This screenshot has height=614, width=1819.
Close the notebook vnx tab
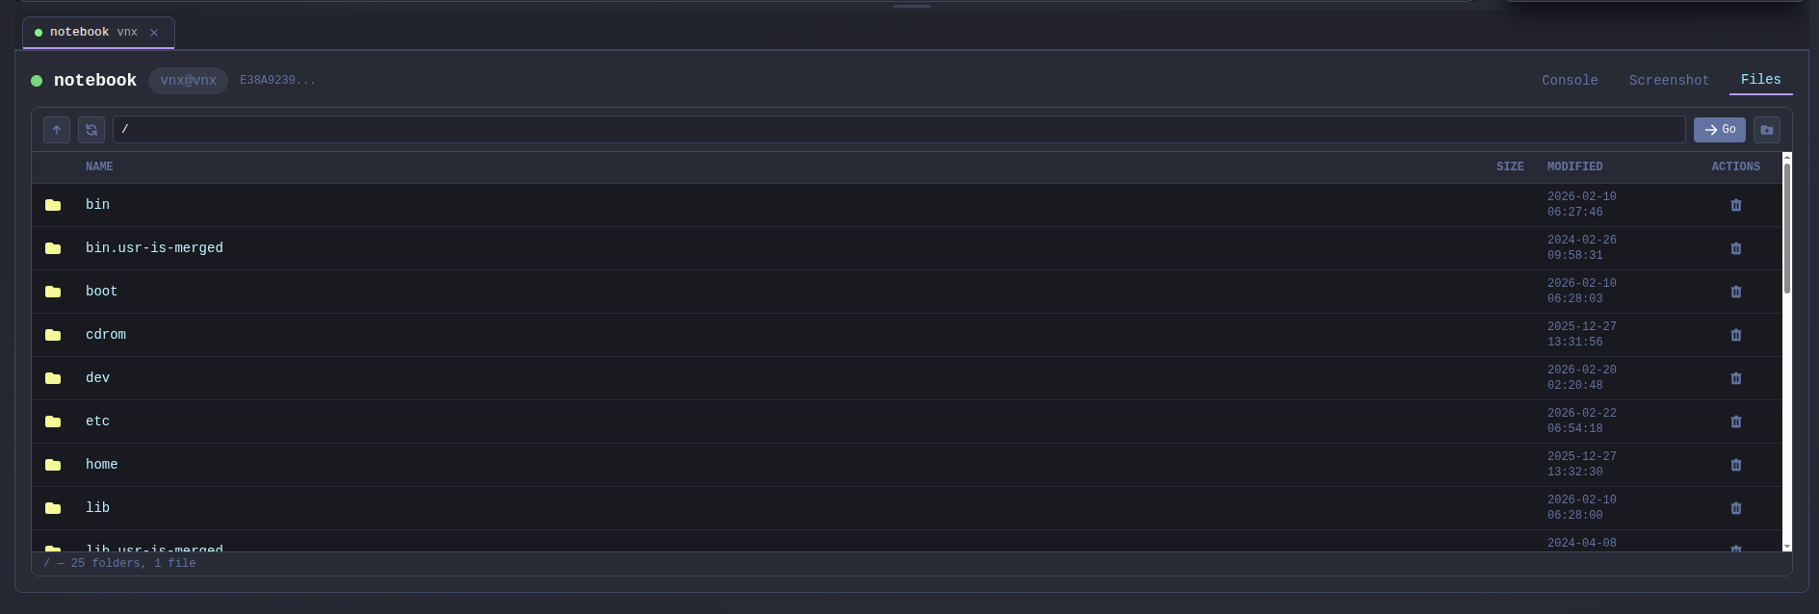(x=154, y=33)
